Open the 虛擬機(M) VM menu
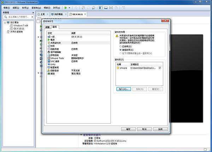Screen dimensions: 212x152 36,8
